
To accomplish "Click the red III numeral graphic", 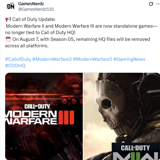I will coord(66,117).
